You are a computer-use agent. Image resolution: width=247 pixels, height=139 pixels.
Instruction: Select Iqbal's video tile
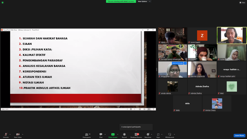(x=173, y=36)
